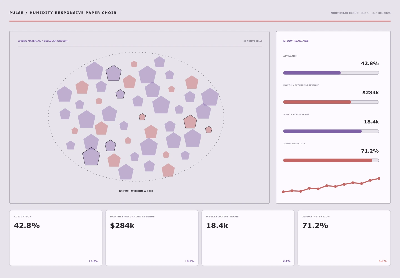Click the Activation label in the Study Readings panel

pyautogui.click(x=290, y=56)
